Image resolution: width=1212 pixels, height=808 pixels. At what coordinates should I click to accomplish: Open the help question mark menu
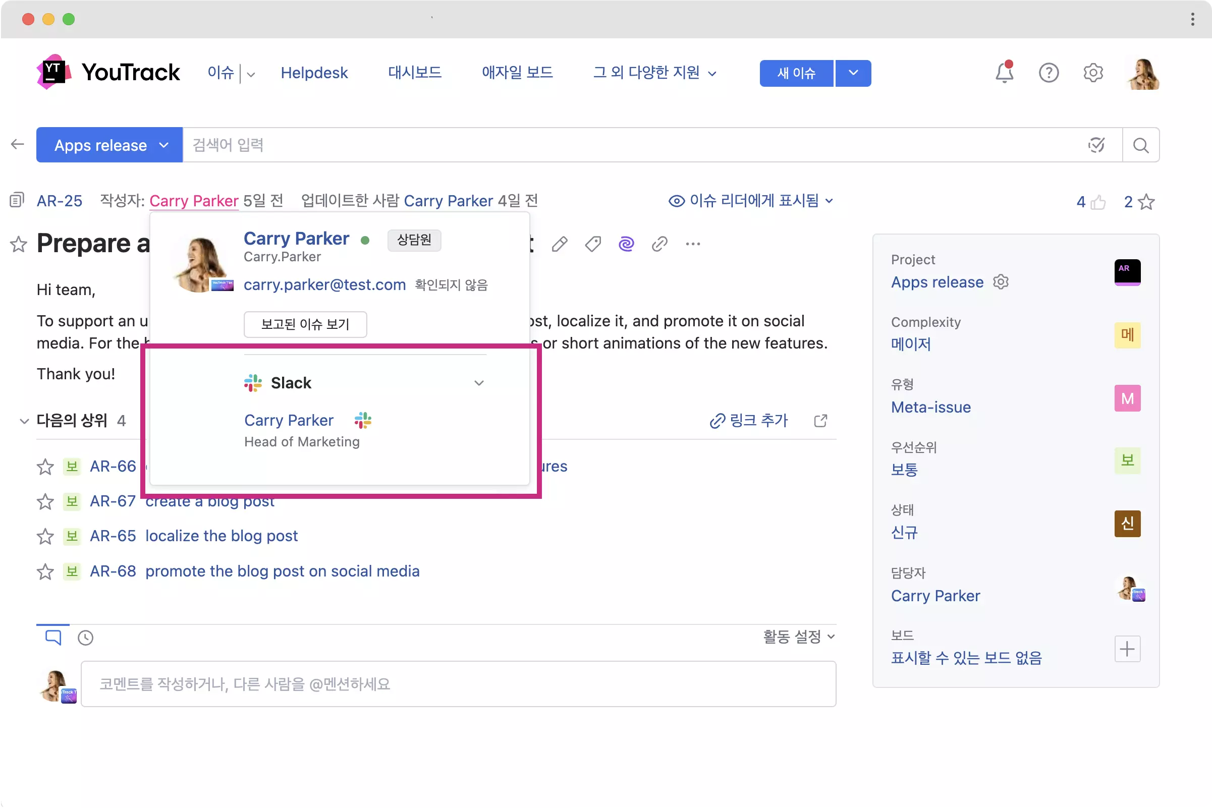coord(1048,73)
